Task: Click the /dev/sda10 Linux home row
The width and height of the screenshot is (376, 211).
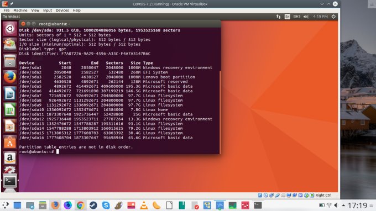Action: pos(93,110)
